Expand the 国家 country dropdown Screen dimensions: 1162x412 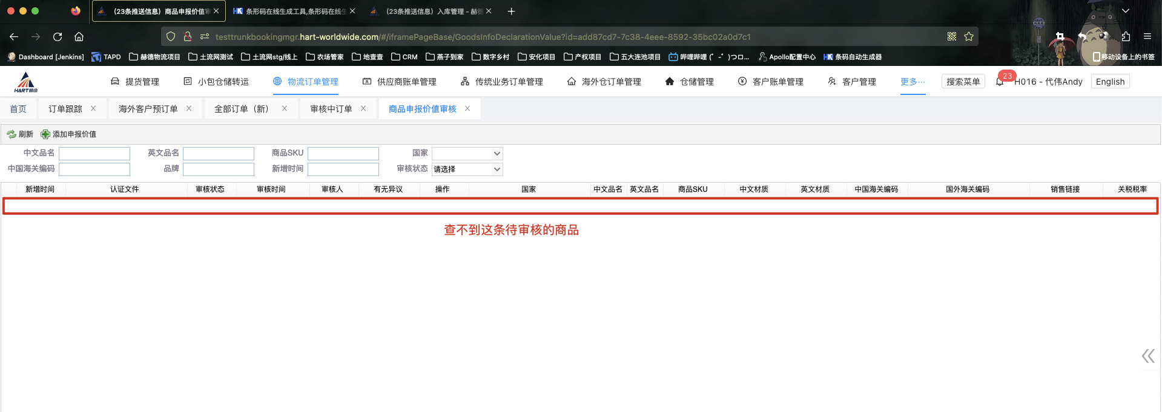(467, 154)
